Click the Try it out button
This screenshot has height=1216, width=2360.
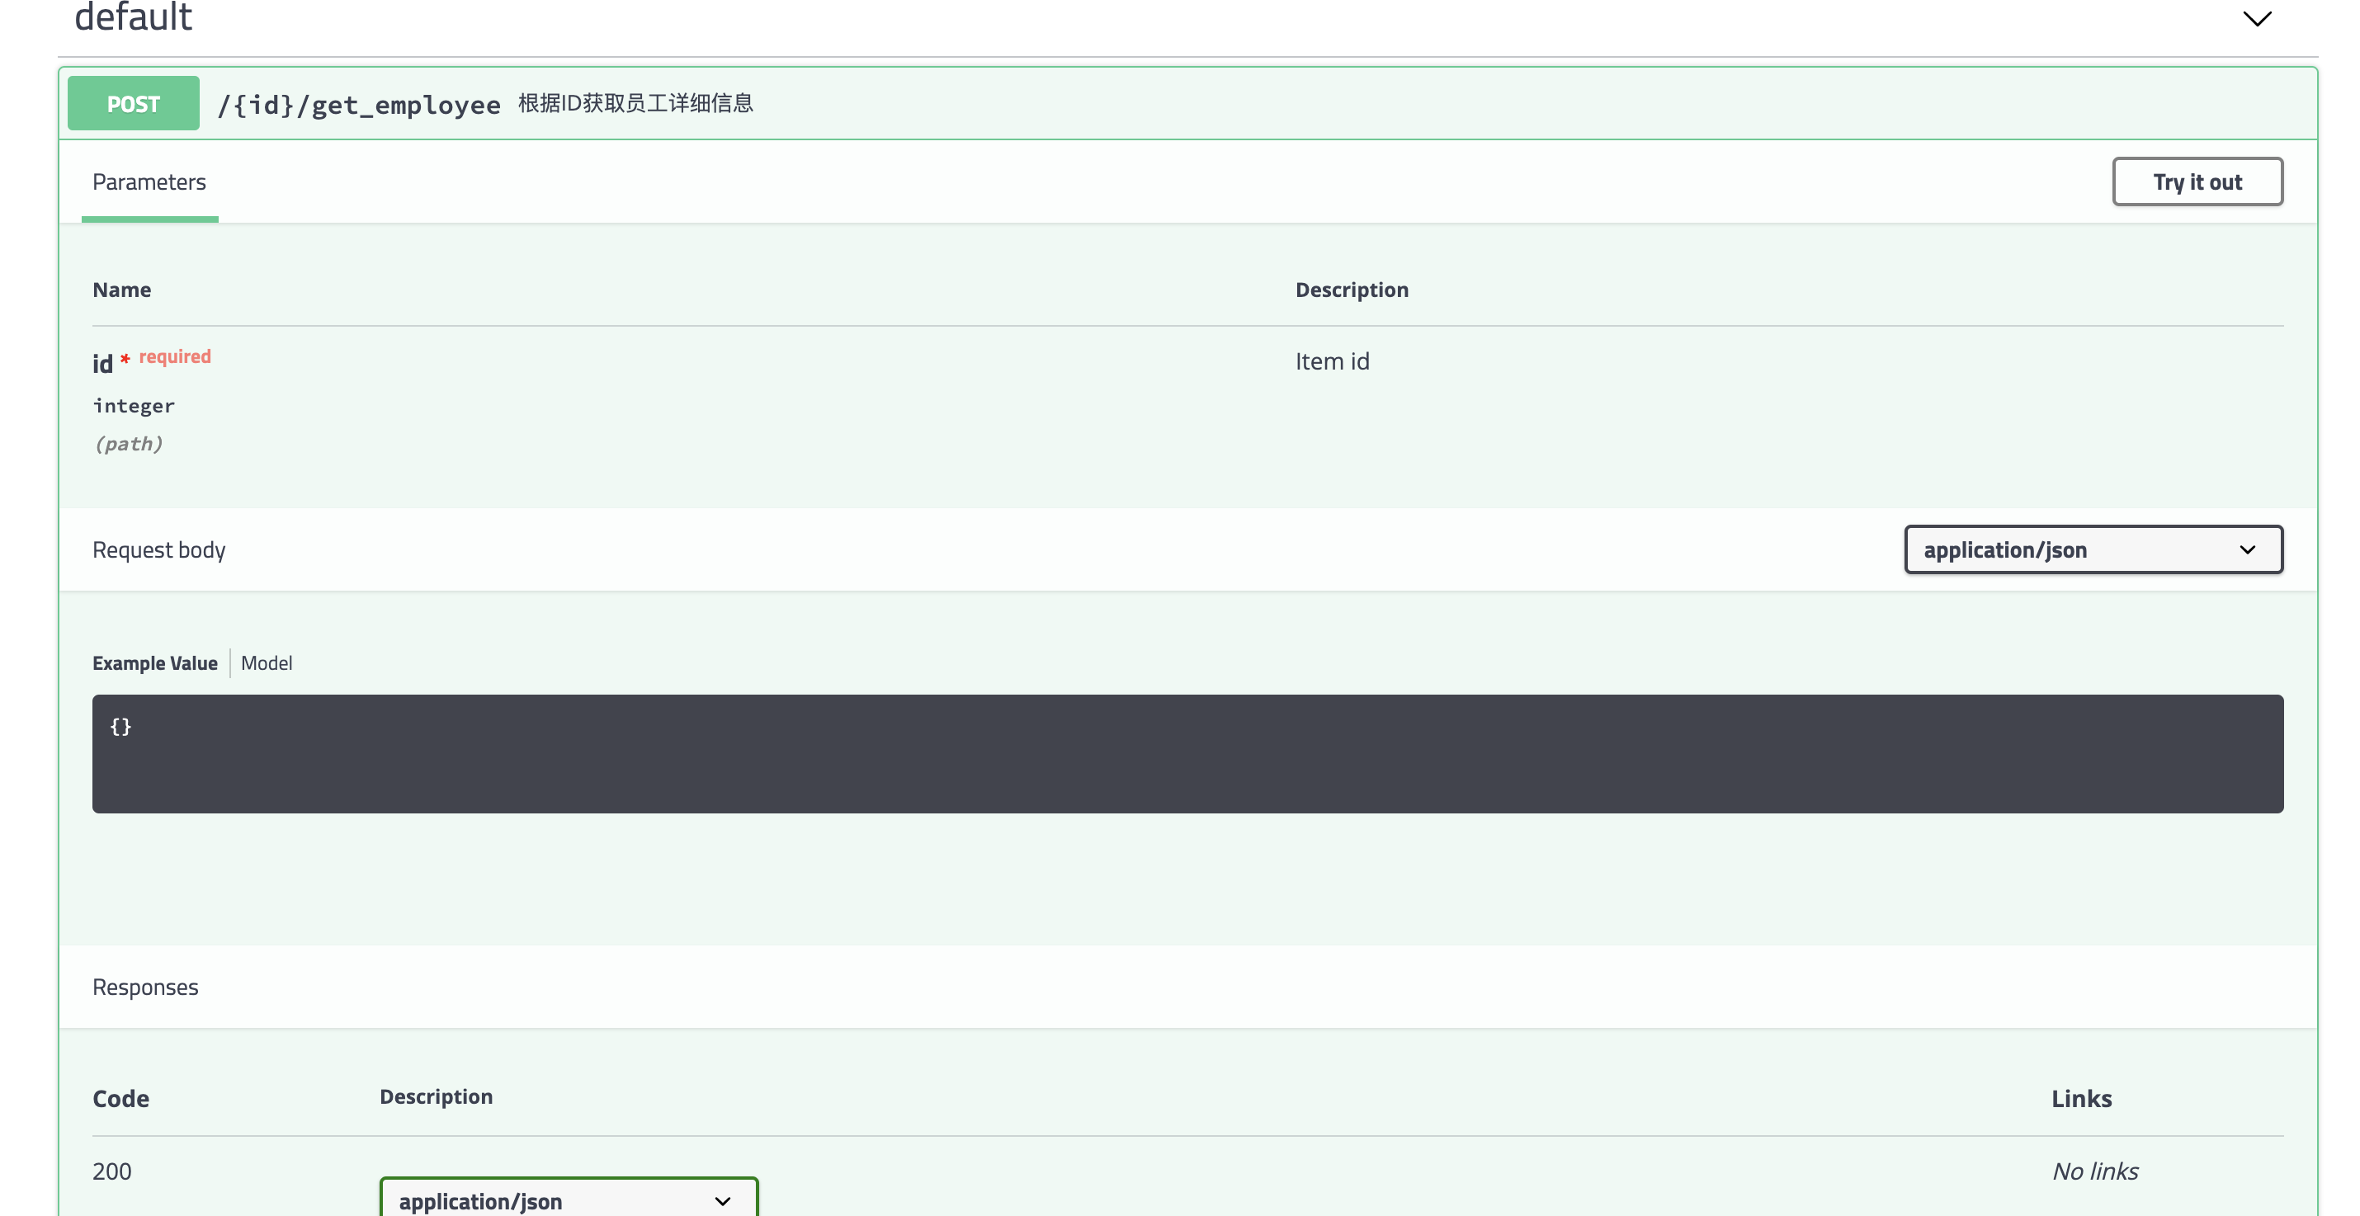click(2197, 181)
